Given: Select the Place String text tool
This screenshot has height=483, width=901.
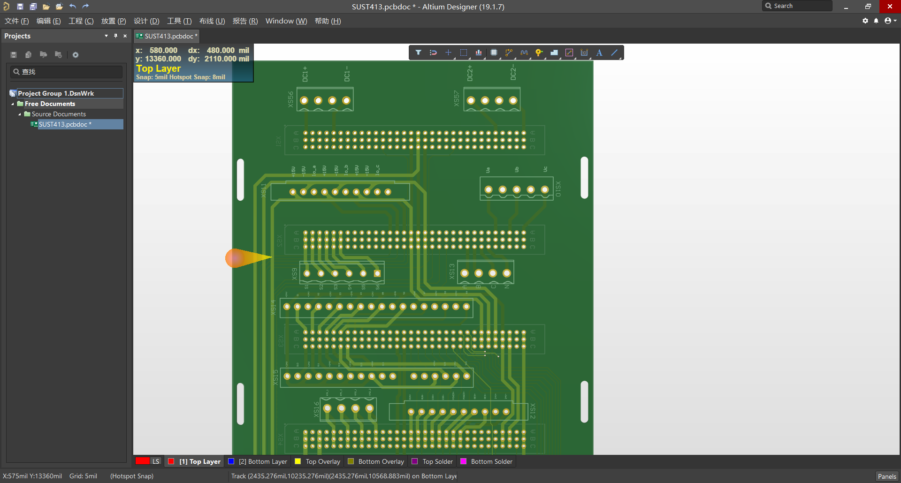Looking at the screenshot, I should (x=599, y=53).
